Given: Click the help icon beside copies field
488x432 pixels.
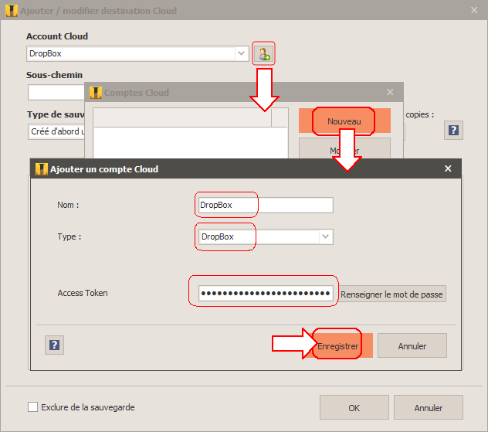Looking at the screenshot, I should (x=453, y=130).
